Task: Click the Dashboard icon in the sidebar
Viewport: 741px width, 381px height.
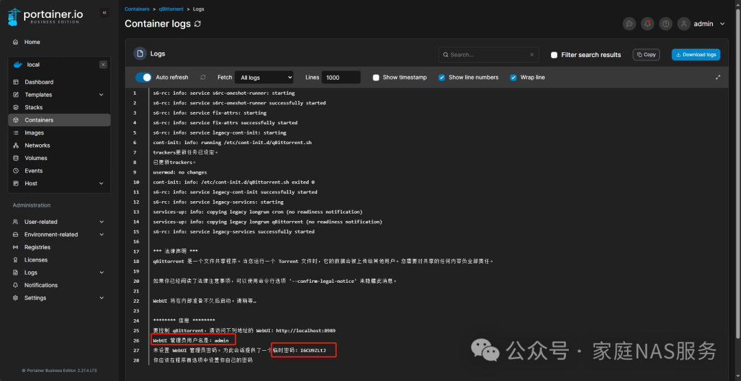Action: [16, 82]
